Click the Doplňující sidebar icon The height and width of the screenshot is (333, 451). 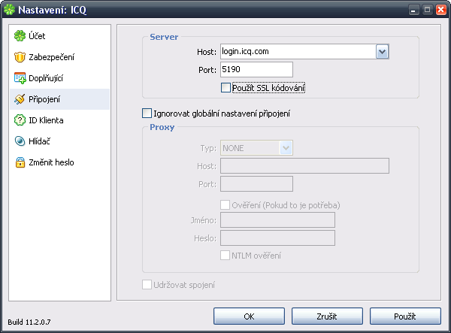[x=20, y=78]
